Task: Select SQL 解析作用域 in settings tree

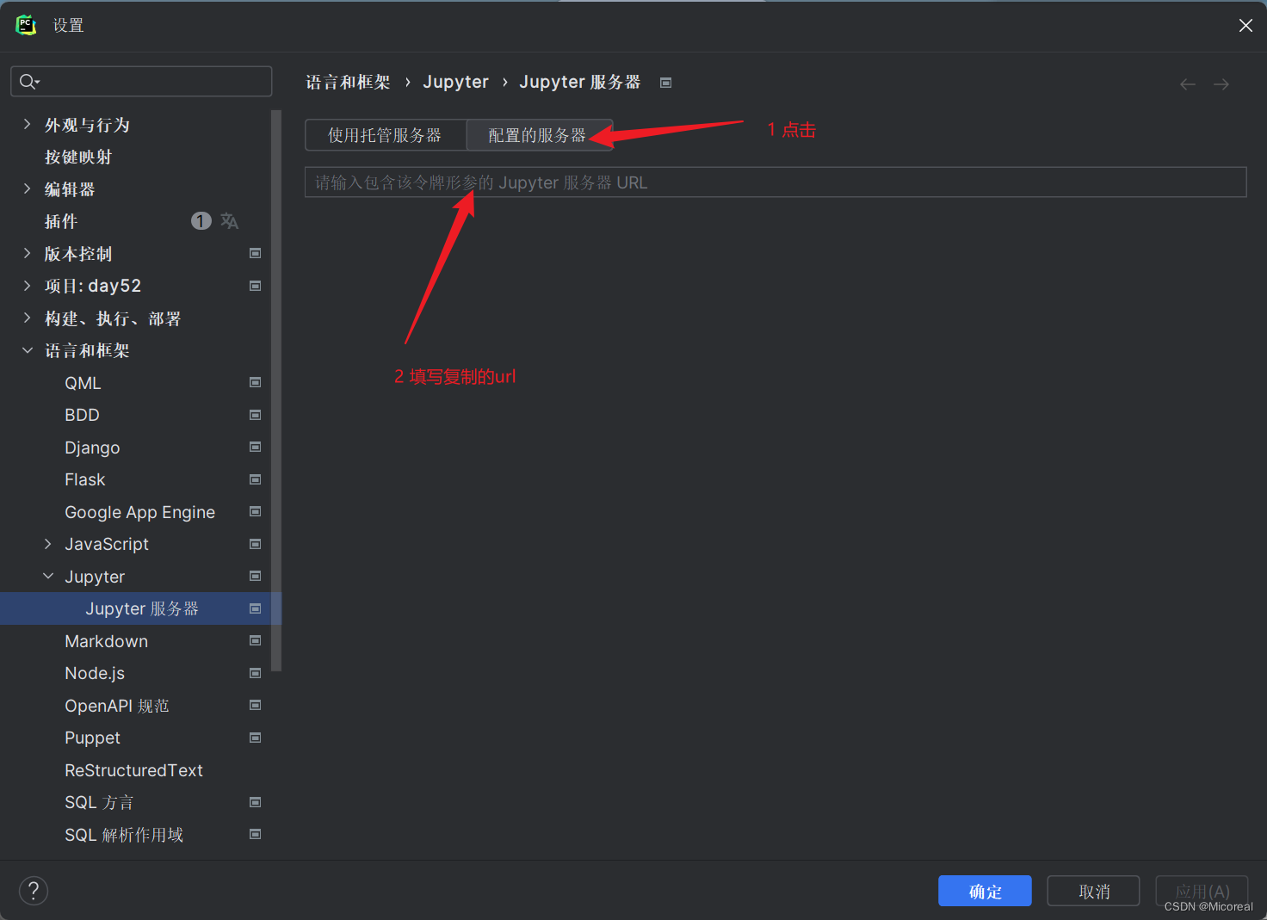Action: point(124,835)
